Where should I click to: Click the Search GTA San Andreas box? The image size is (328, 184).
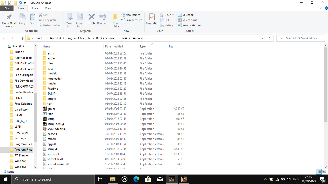pyautogui.click(x=301, y=38)
